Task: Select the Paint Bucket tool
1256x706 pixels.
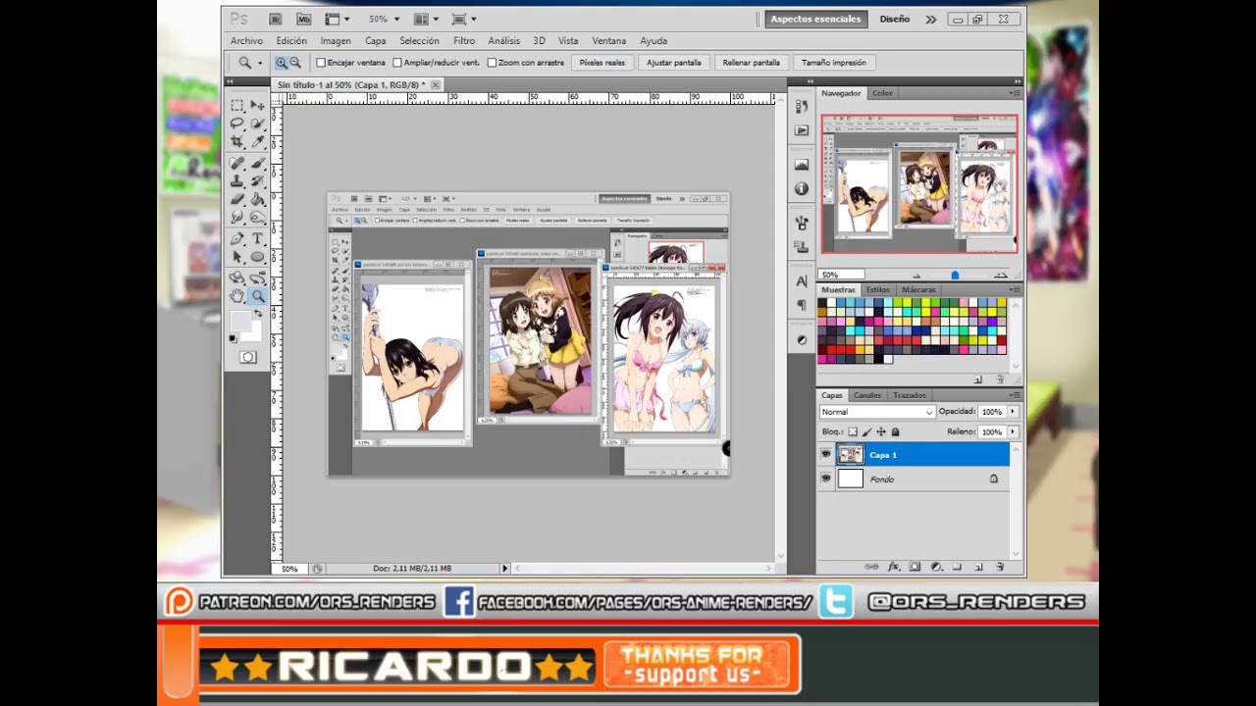Action: pyautogui.click(x=257, y=200)
